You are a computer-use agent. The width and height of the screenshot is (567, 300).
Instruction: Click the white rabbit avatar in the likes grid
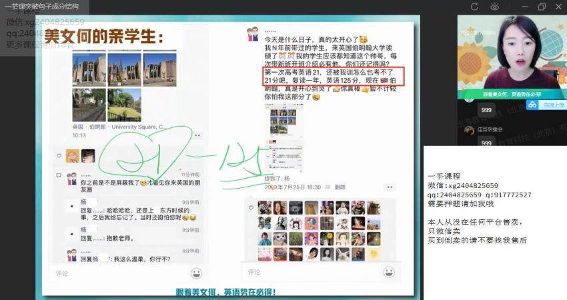[x=342, y=254]
